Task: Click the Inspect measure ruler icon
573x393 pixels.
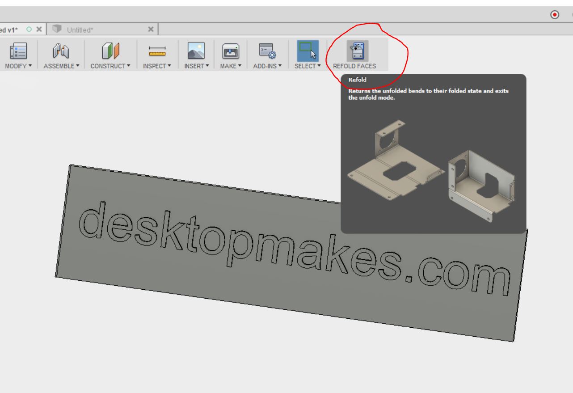Action: pos(157,52)
